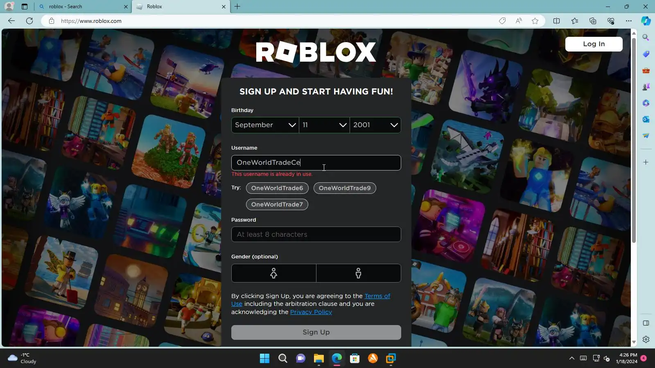Select male gender option
This screenshot has width=655, height=368.
[359, 273]
